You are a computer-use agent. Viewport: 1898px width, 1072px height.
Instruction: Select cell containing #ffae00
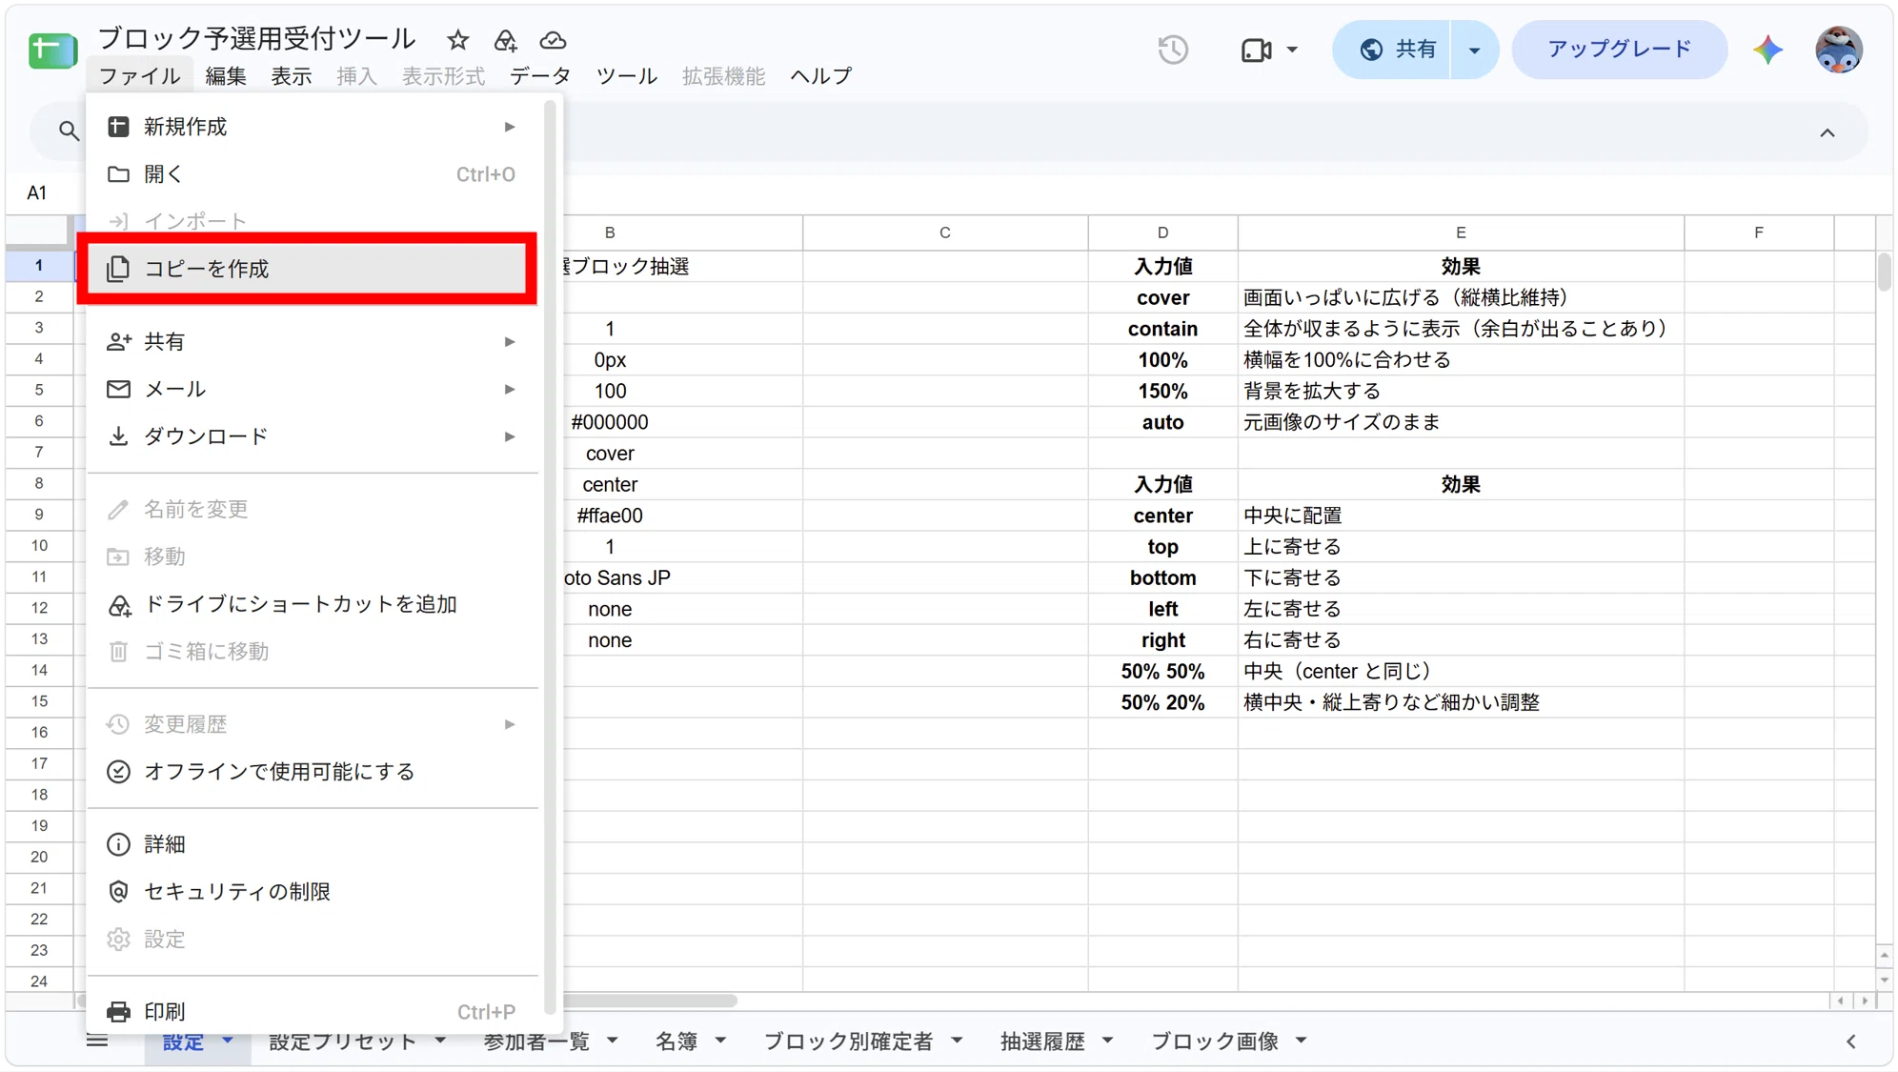(610, 516)
